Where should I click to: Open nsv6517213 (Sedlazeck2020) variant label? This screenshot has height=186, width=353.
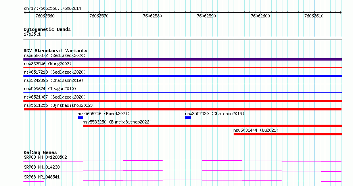click(x=55, y=72)
